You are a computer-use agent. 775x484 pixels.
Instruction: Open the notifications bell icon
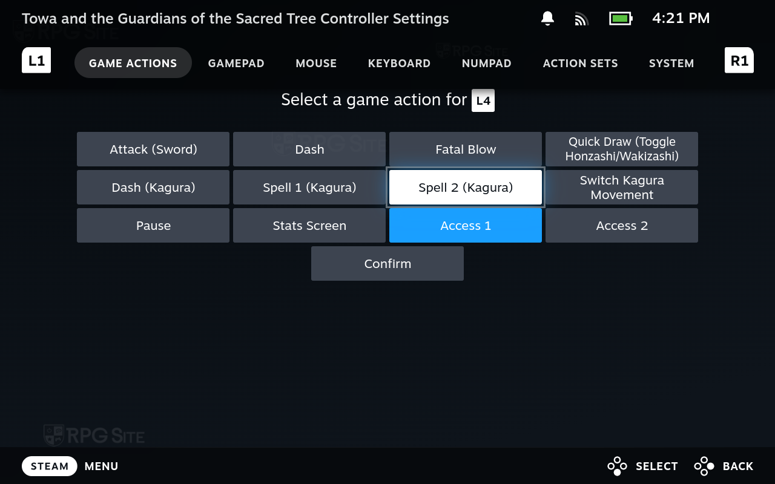547,19
